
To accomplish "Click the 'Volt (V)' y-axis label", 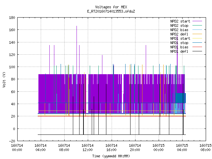I will (x=4, y=79).
